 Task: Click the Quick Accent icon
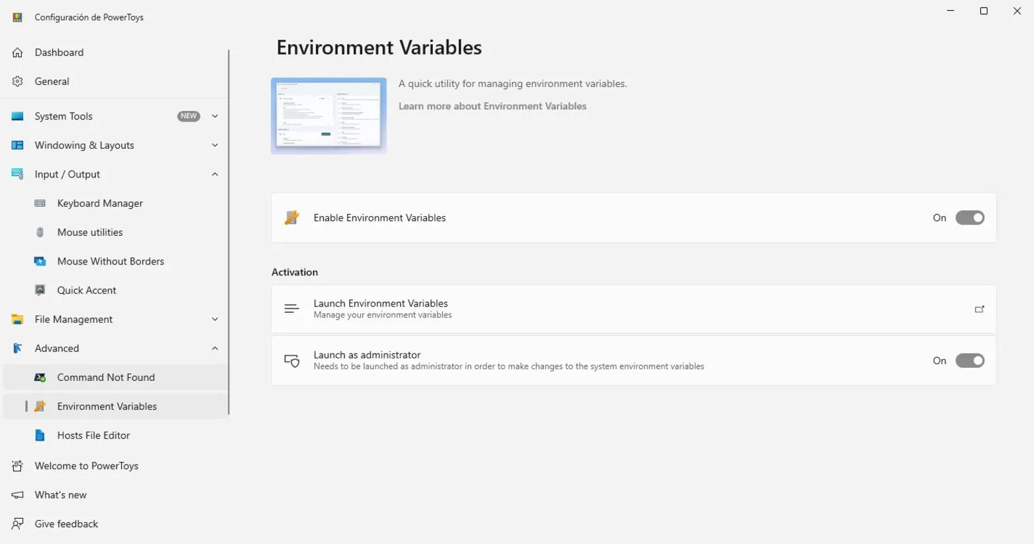[40, 290]
